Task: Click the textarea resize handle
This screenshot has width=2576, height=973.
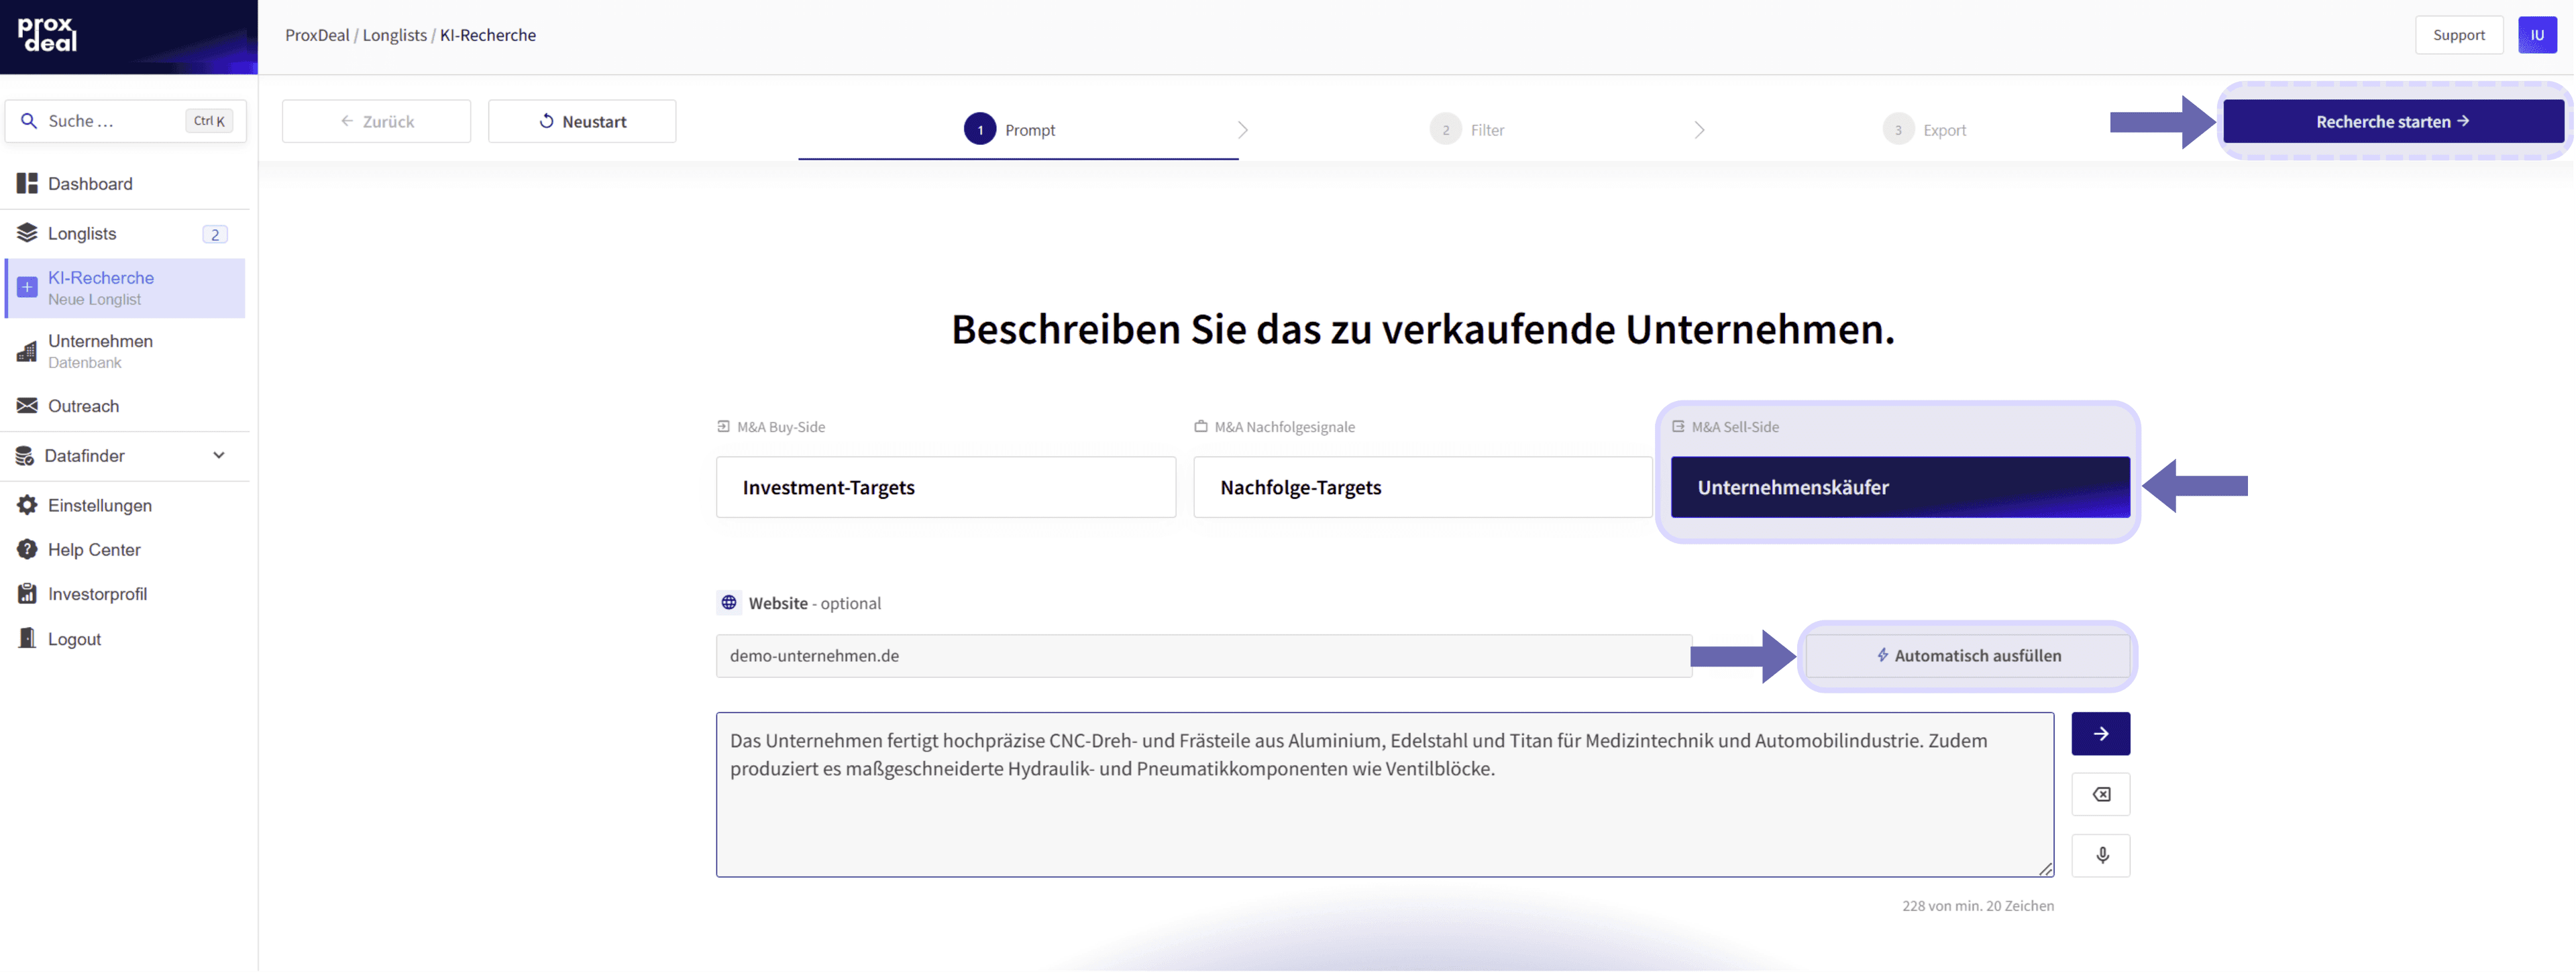Action: 2046,870
